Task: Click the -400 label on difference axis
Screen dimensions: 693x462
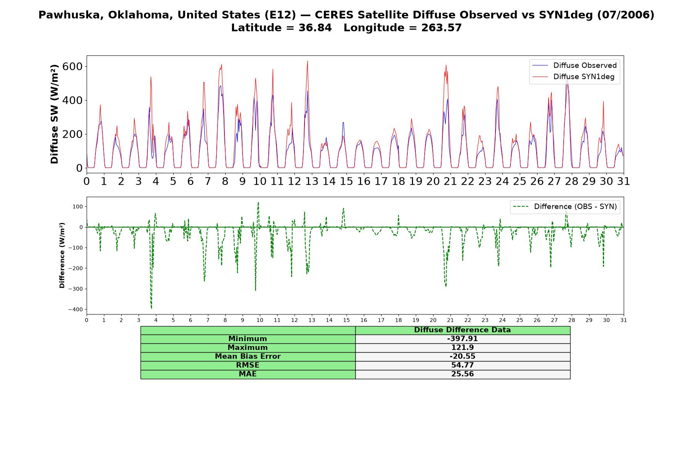Action: pos(75,310)
